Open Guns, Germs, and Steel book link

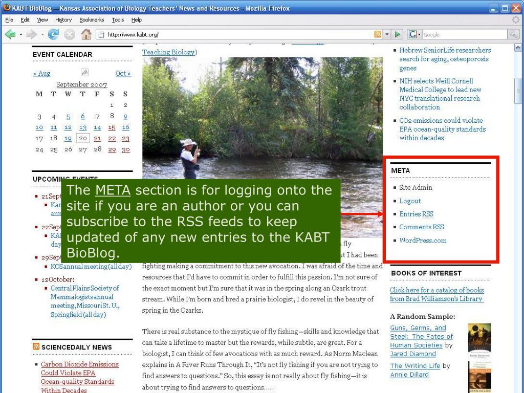tap(422, 337)
